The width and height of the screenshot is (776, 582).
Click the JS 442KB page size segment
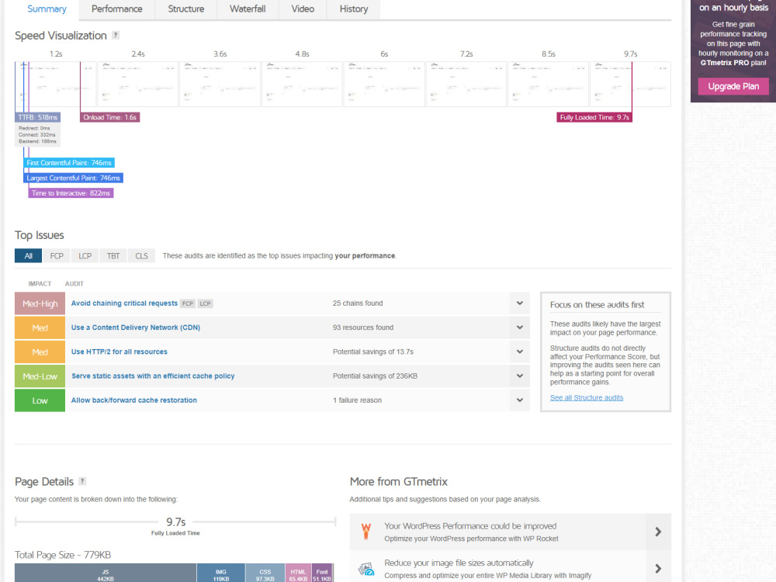point(106,574)
